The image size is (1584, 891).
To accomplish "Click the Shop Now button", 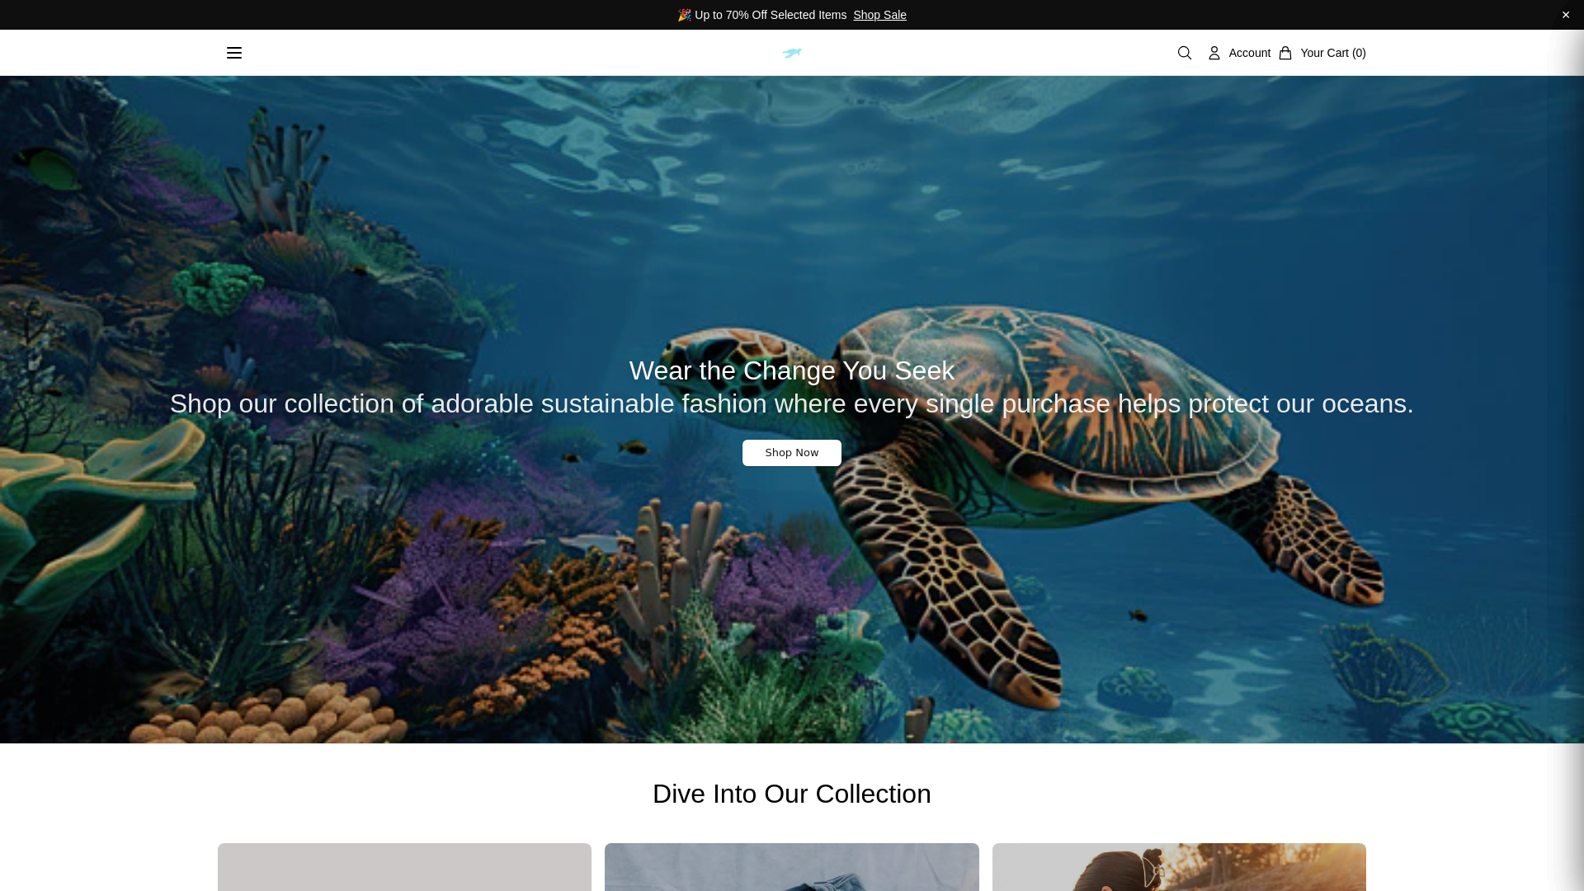I will [792, 453].
